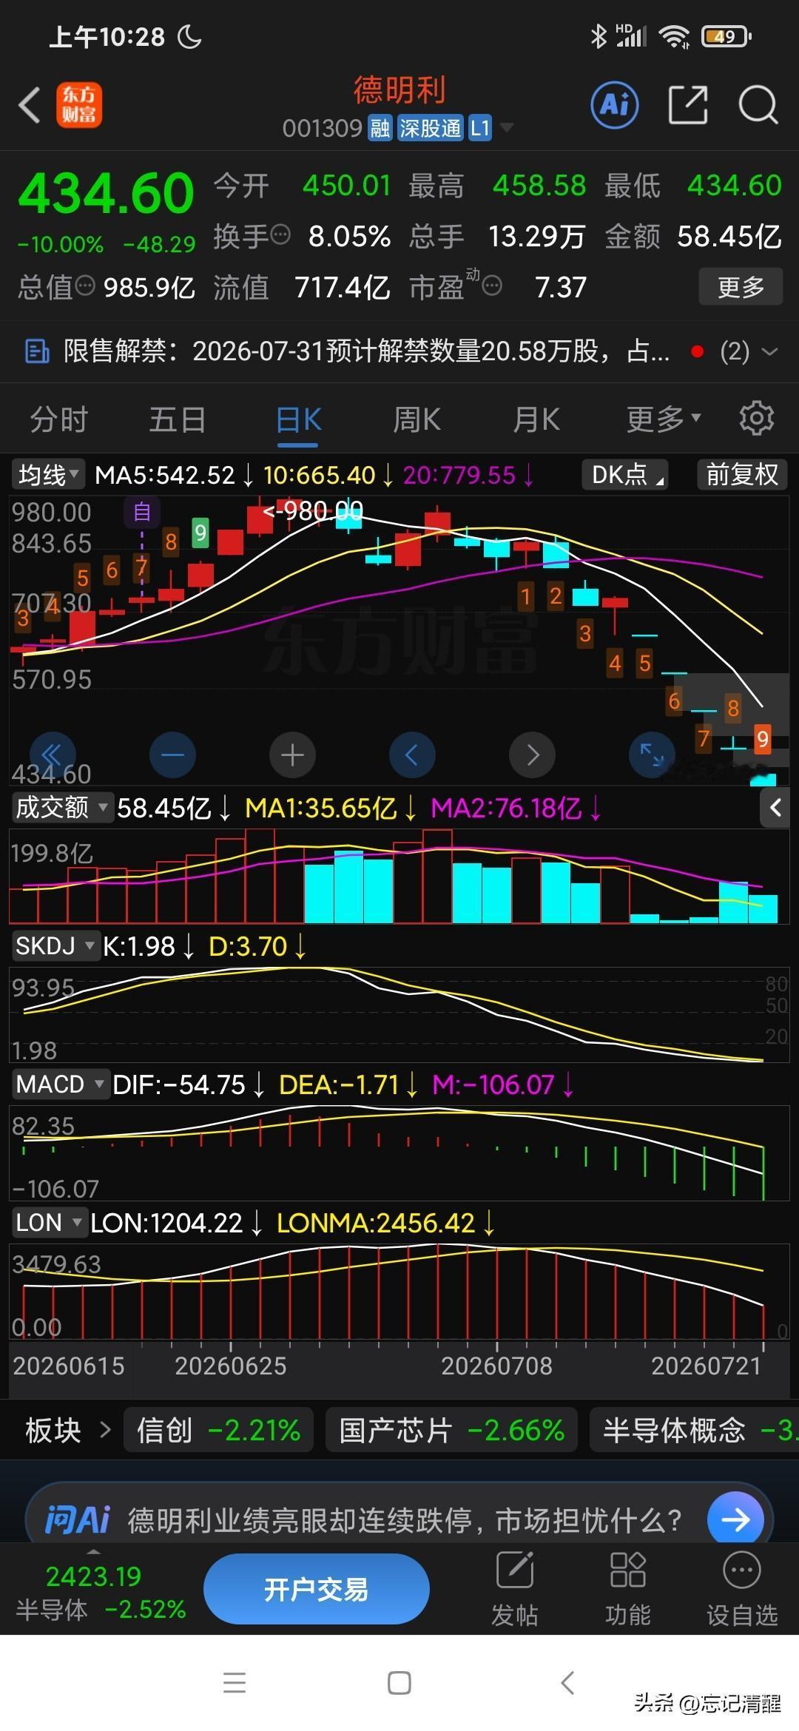This screenshot has width=799, height=1731.
Task: Jump to earliest data with double-left arrow
Action: [x=52, y=755]
